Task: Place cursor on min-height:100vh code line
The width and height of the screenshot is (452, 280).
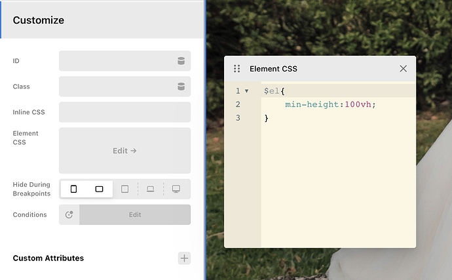Action: (x=330, y=105)
